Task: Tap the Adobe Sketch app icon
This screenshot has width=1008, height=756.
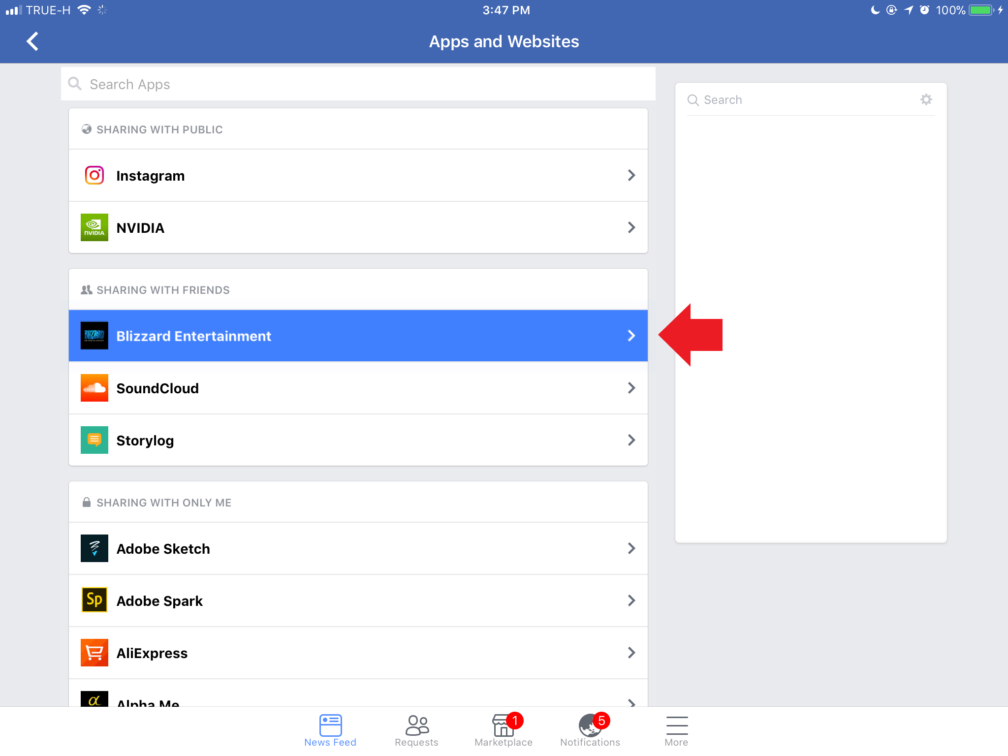Action: [x=94, y=548]
